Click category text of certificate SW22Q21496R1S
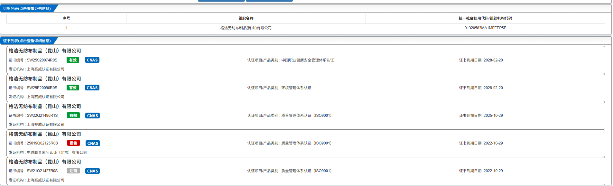 pyautogui.click(x=289, y=116)
